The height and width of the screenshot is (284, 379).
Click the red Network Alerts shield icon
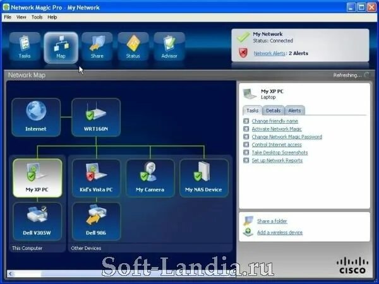click(243, 52)
